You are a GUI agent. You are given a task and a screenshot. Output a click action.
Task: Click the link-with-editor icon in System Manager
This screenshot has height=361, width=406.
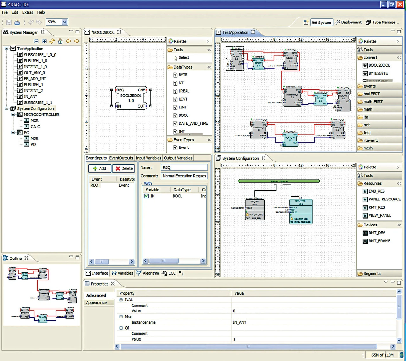[52, 41]
